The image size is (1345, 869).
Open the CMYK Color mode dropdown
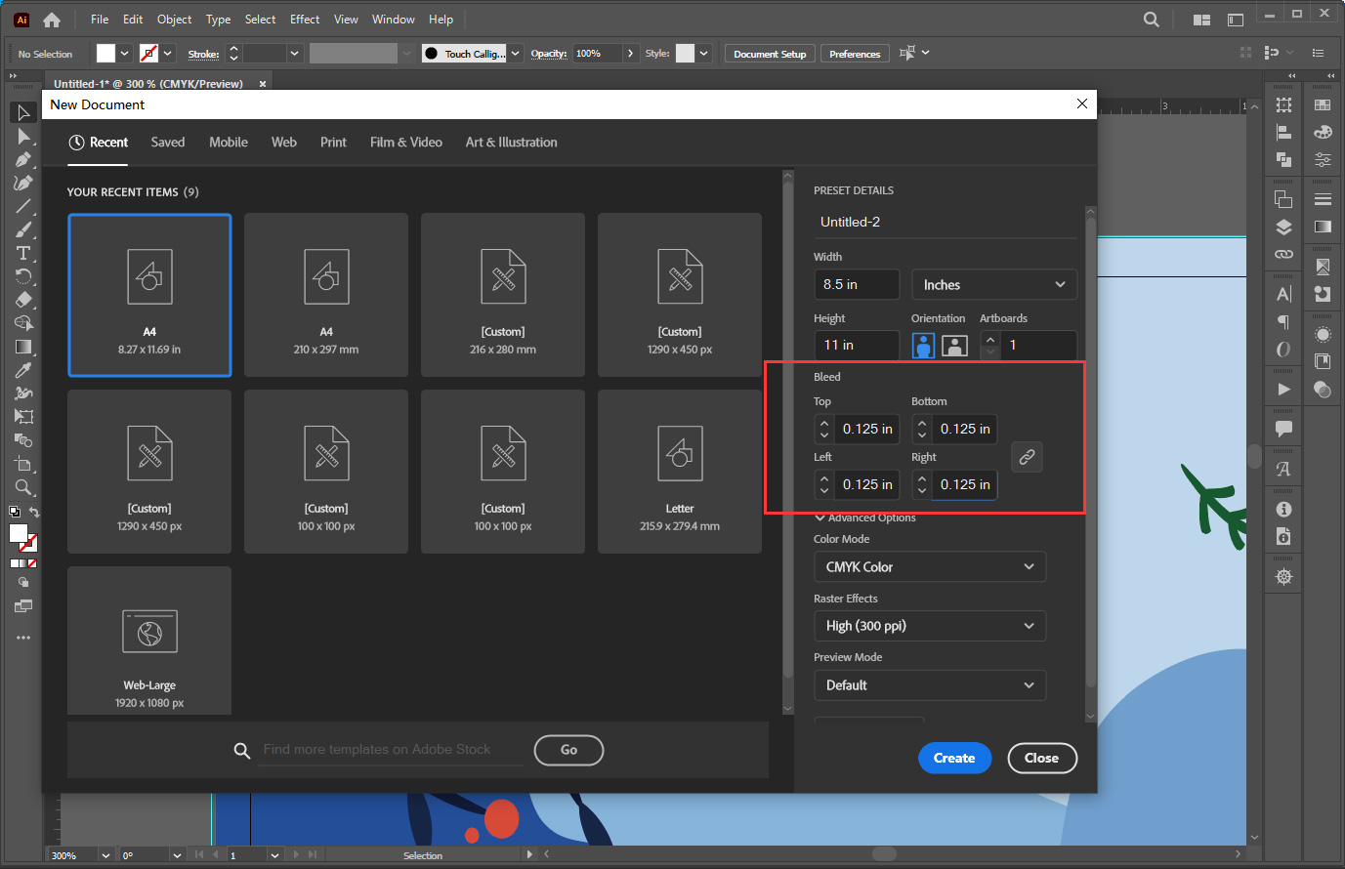(930, 567)
